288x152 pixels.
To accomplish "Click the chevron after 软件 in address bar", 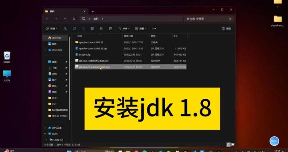I will [102, 19].
